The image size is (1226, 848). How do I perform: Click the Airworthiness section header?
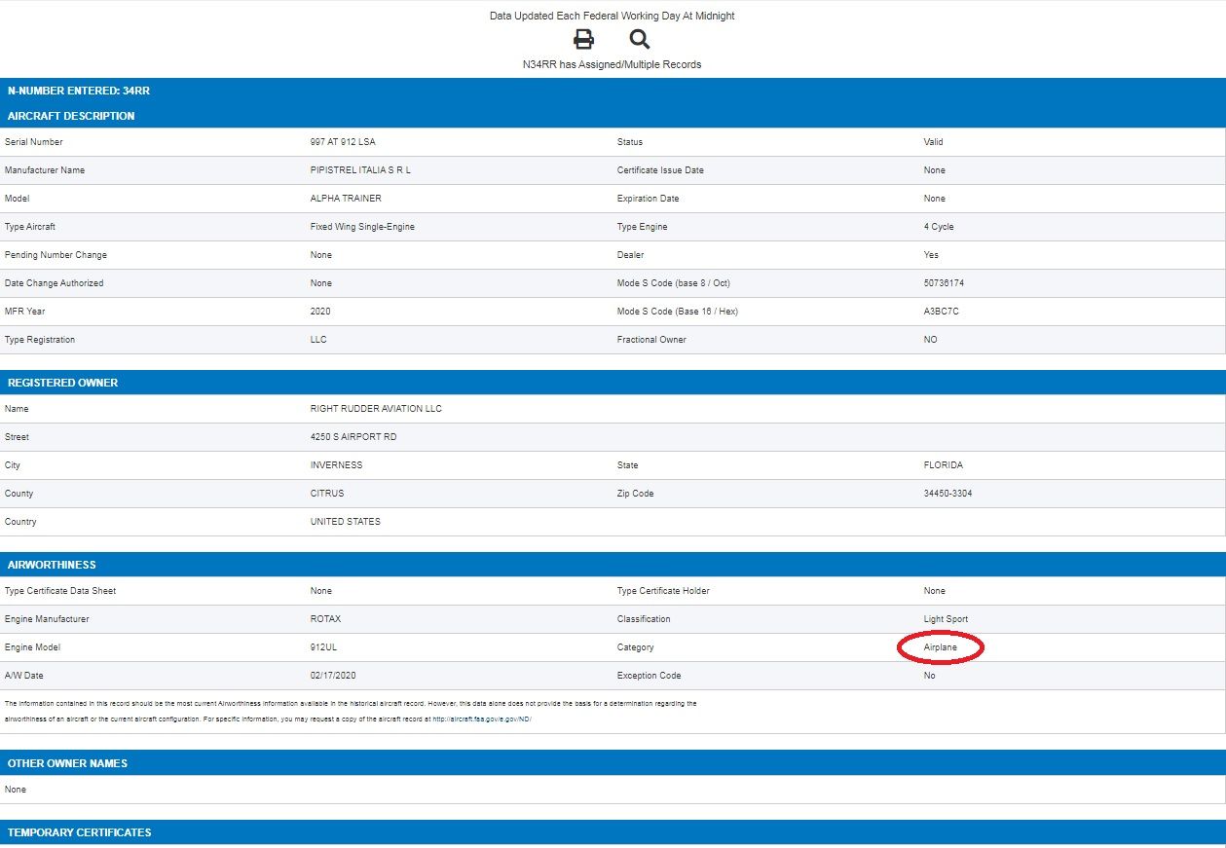[52, 565]
